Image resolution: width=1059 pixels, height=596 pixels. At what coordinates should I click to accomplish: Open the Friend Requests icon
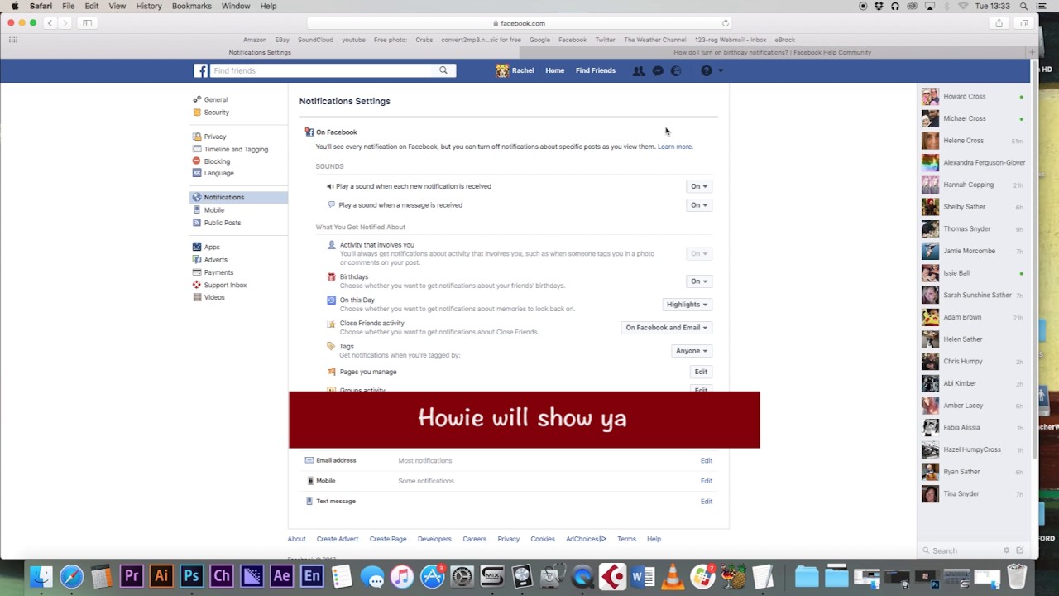click(x=639, y=71)
